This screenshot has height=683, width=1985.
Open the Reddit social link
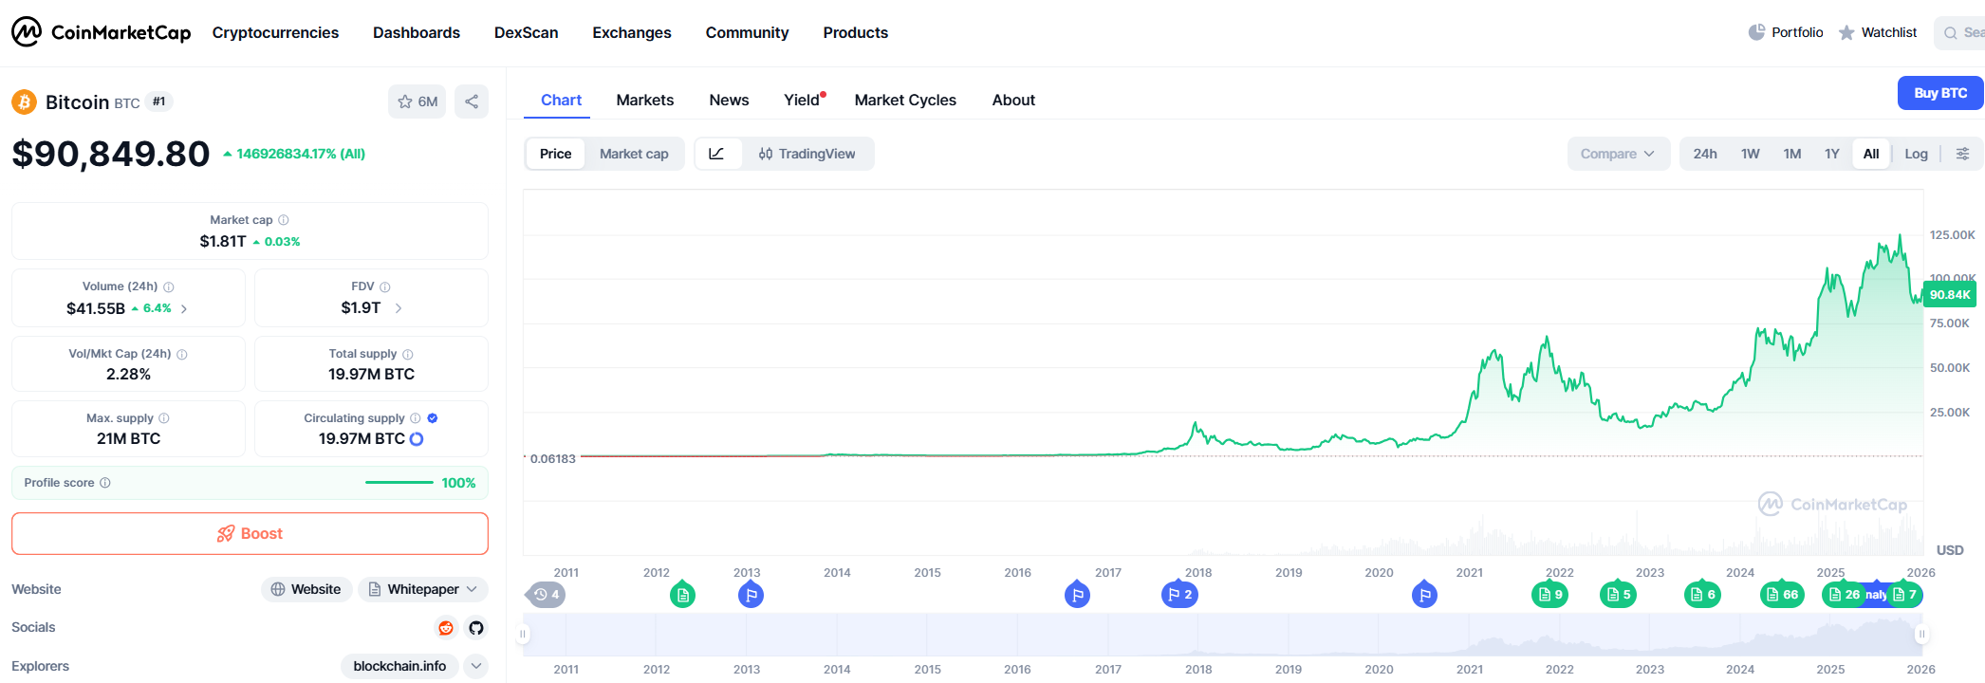click(x=446, y=628)
